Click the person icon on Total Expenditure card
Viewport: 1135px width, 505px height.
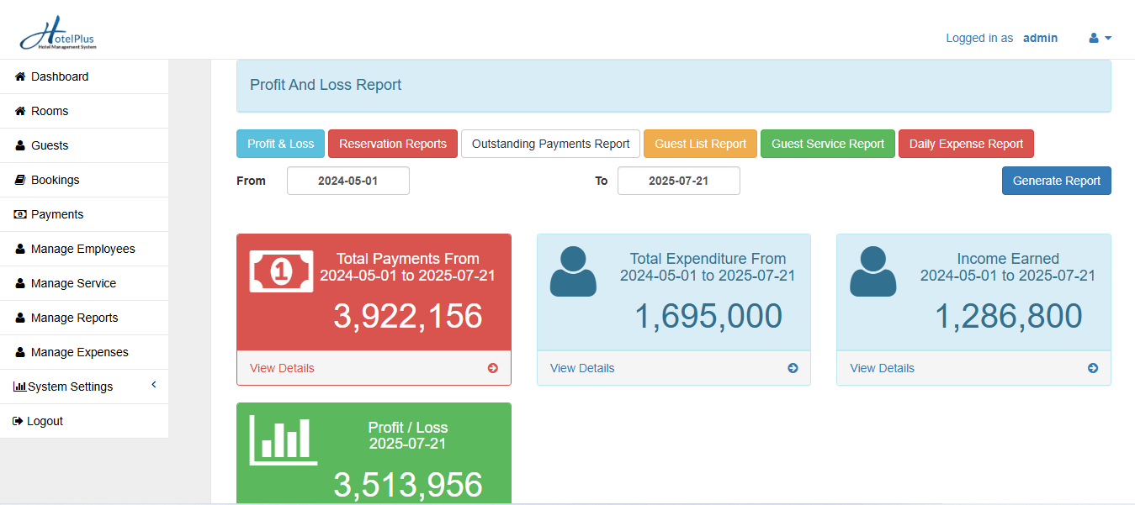(x=573, y=271)
